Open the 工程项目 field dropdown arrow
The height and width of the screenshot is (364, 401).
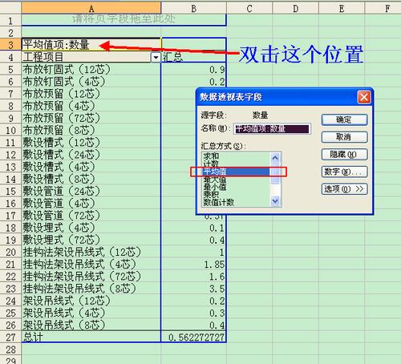(156, 57)
